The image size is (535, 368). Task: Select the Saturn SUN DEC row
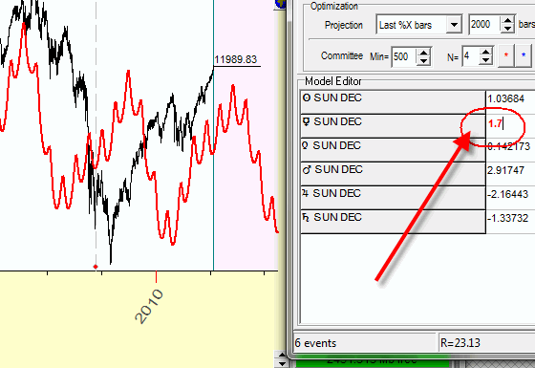pyautogui.click(x=393, y=222)
